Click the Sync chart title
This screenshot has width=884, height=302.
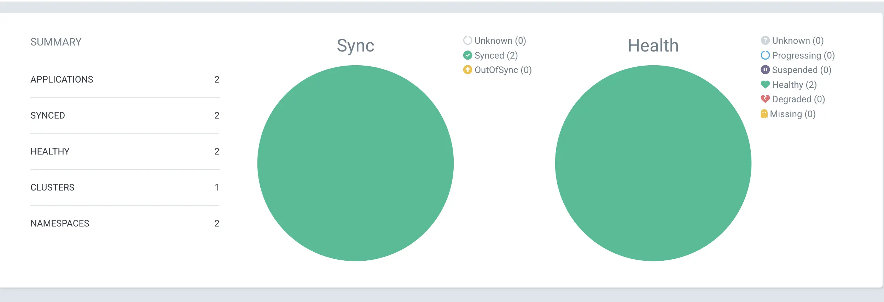[355, 46]
